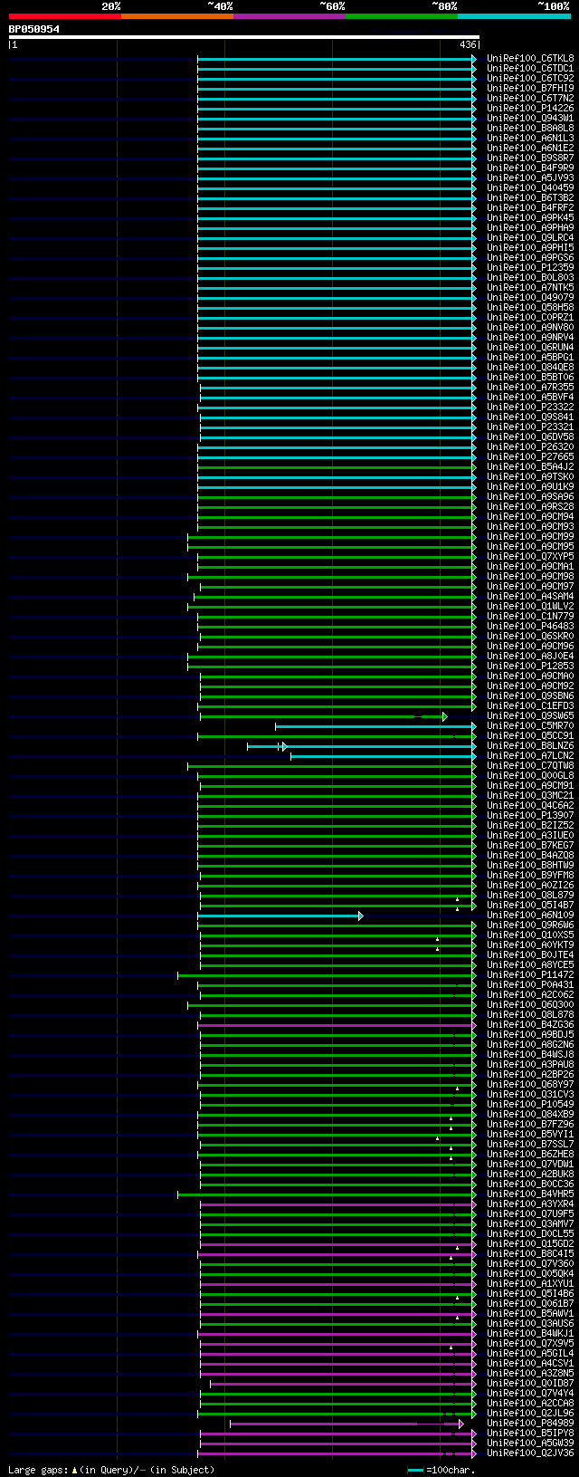Select label UniRef100_P12853
Screen dimensions: 579x1477
coord(530,667)
